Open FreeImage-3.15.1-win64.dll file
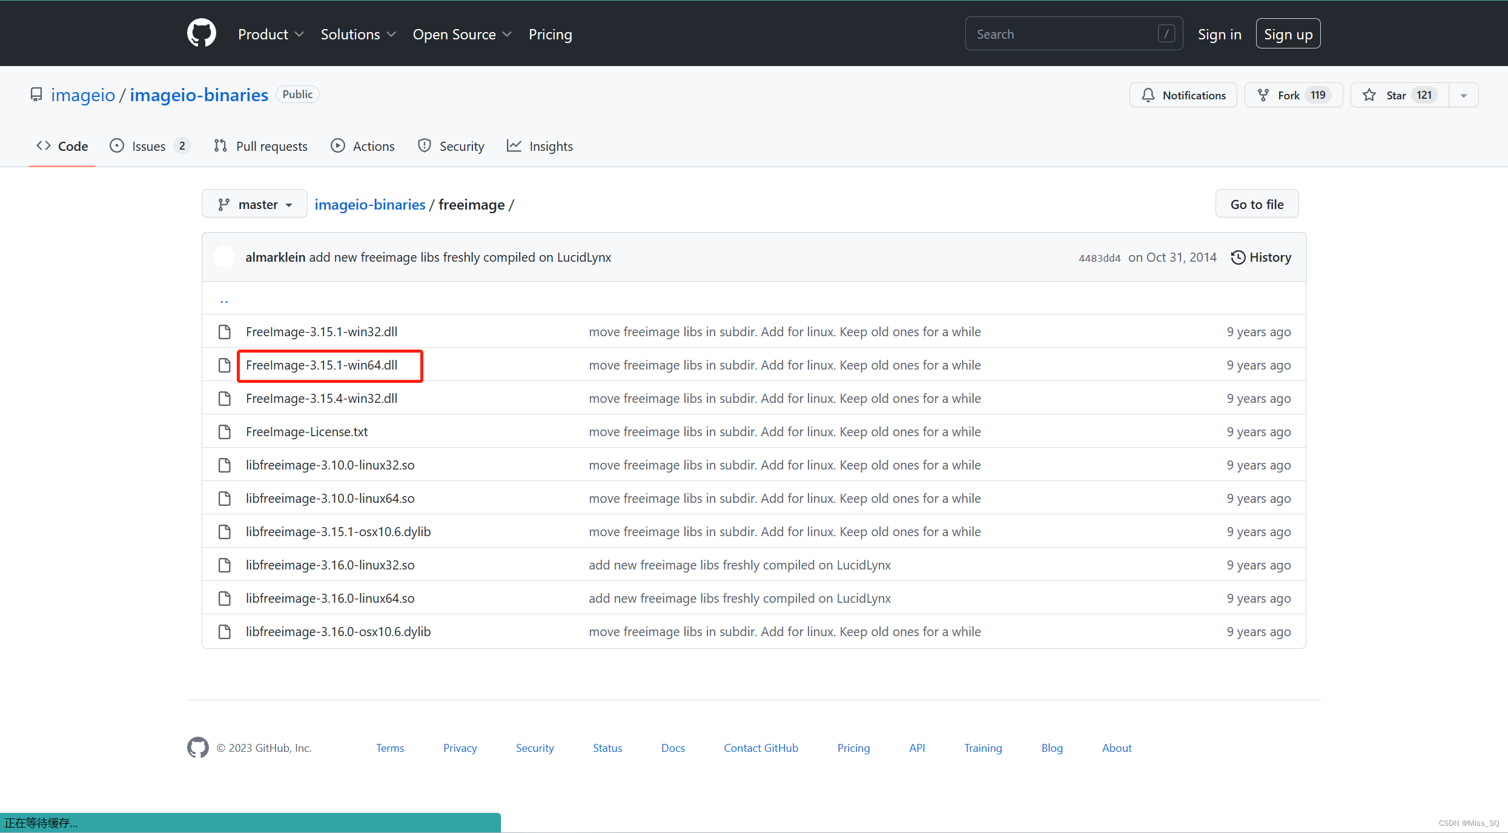Image resolution: width=1508 pixels, height=833 pixels. click(x=322, y=365)
